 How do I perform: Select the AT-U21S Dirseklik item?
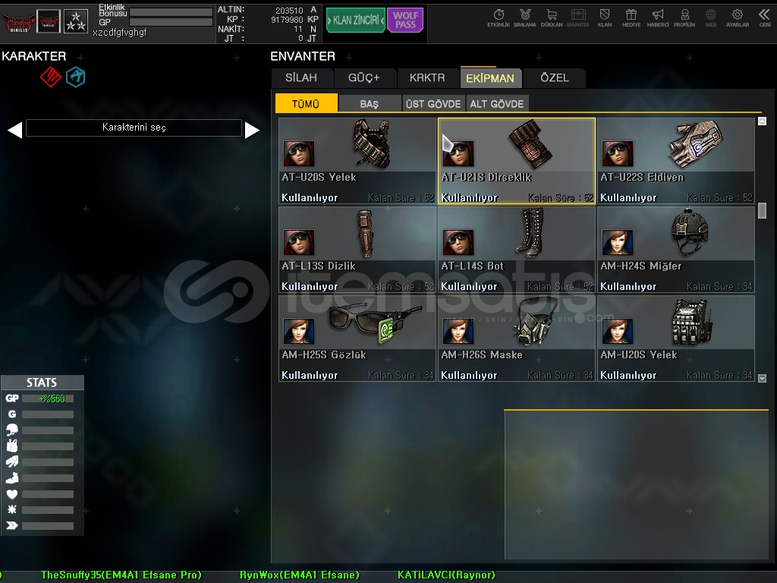[x=516, y=161]
